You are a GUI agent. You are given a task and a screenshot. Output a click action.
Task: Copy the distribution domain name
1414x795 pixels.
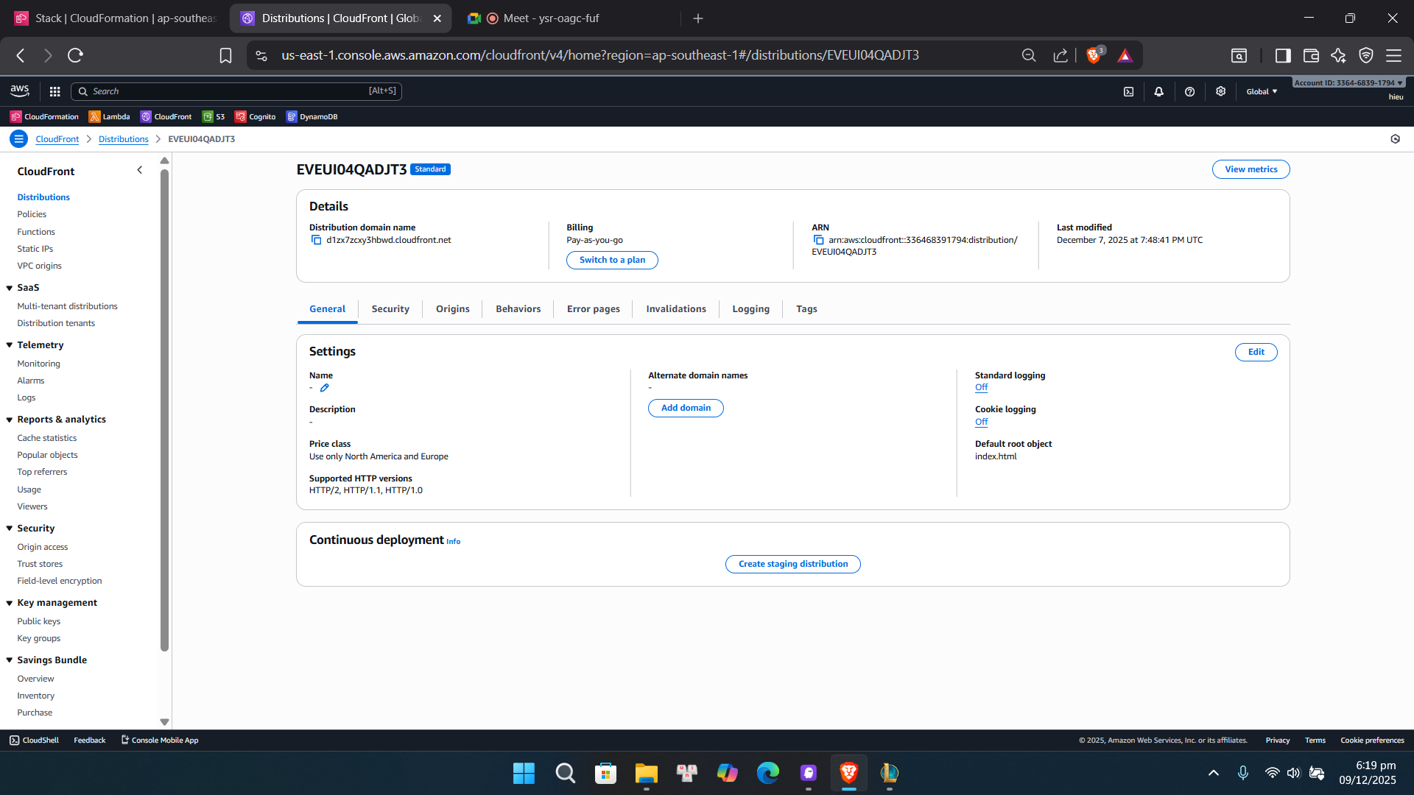pos(317,239)
